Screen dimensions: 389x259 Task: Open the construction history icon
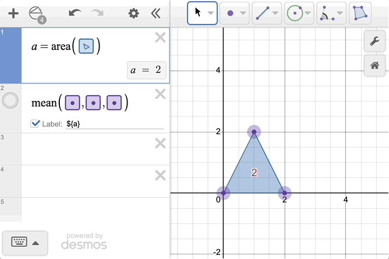(x=37, y=13)
